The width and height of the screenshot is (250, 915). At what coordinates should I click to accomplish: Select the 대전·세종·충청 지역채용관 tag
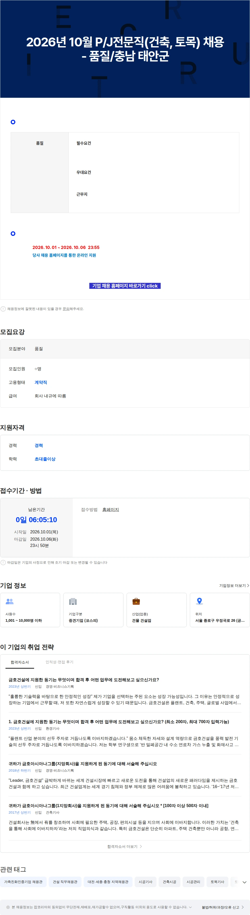click(108, 882)
